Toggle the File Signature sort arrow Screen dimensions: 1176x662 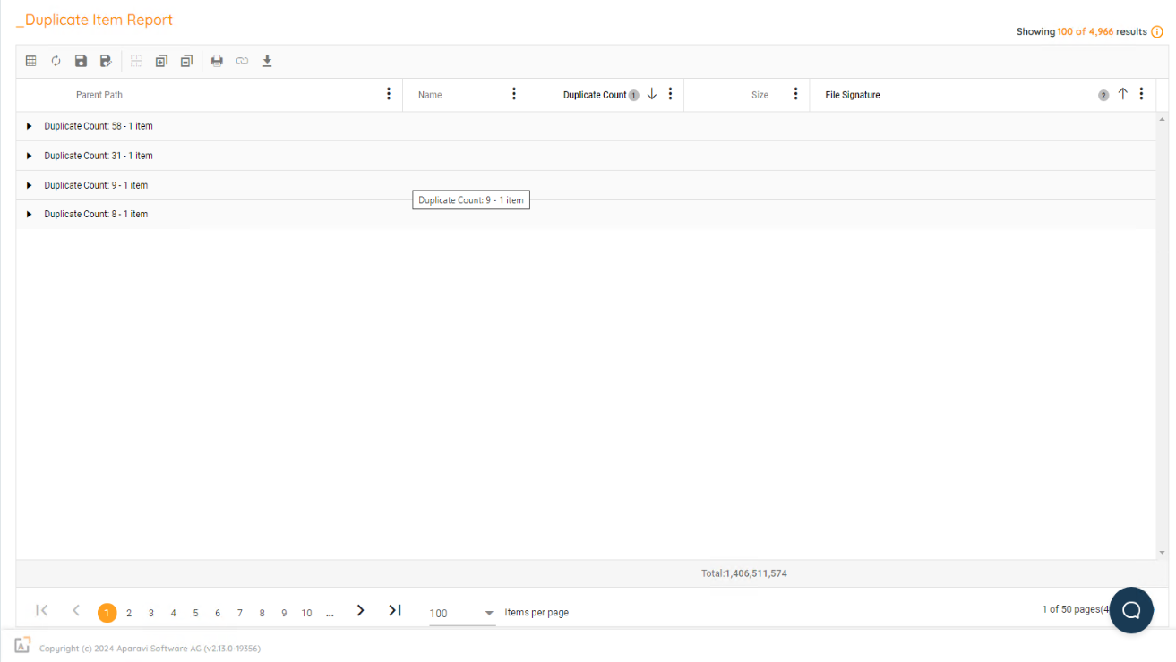click(1122, 94)
